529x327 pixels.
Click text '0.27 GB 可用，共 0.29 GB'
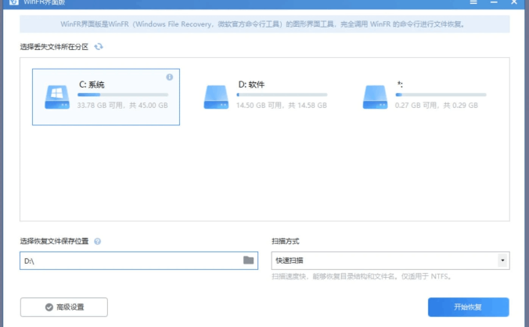(x=437, y=106)
